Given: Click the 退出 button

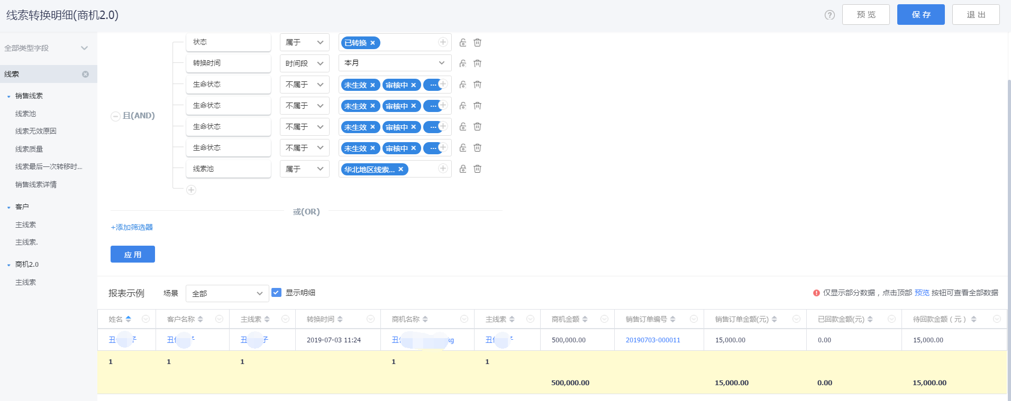Looking at the screenshot, I should coord(976,14).
